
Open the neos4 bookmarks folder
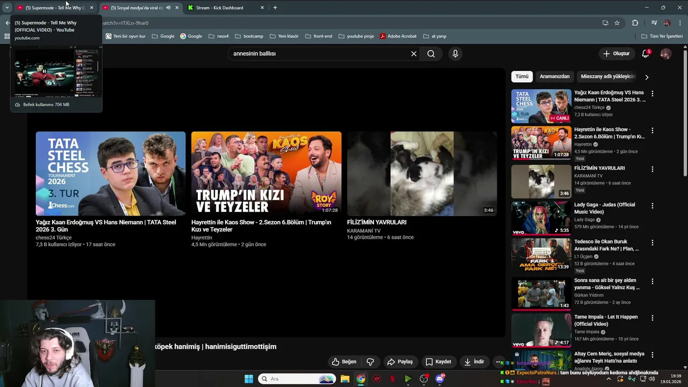[x=219, y=36]
